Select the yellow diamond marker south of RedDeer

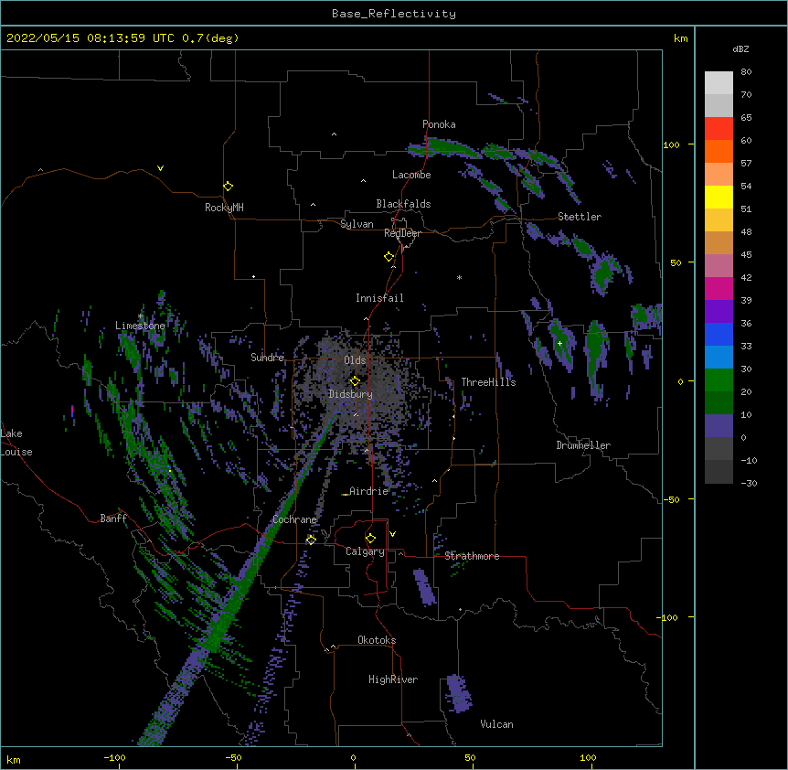tap(389, 256)
